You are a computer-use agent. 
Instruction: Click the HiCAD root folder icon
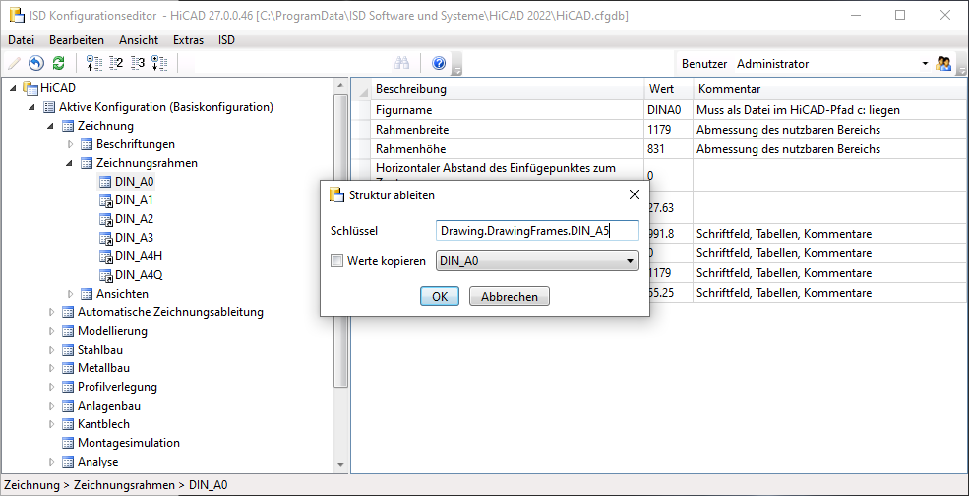coord(30,88)
